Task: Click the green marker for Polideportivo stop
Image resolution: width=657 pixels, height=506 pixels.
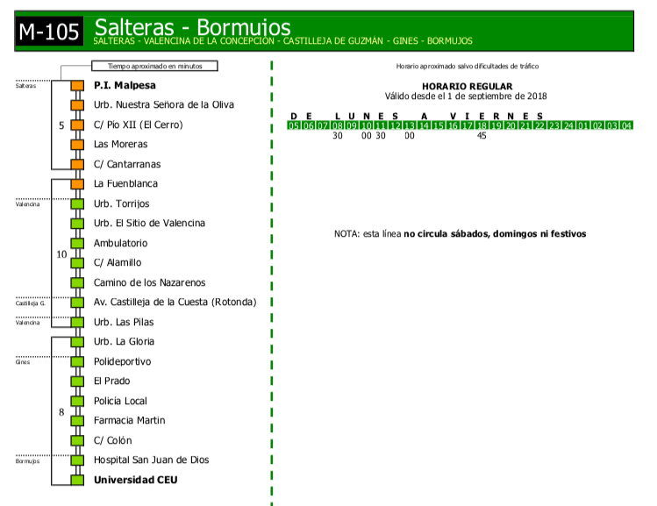Action: coord(76,362)
